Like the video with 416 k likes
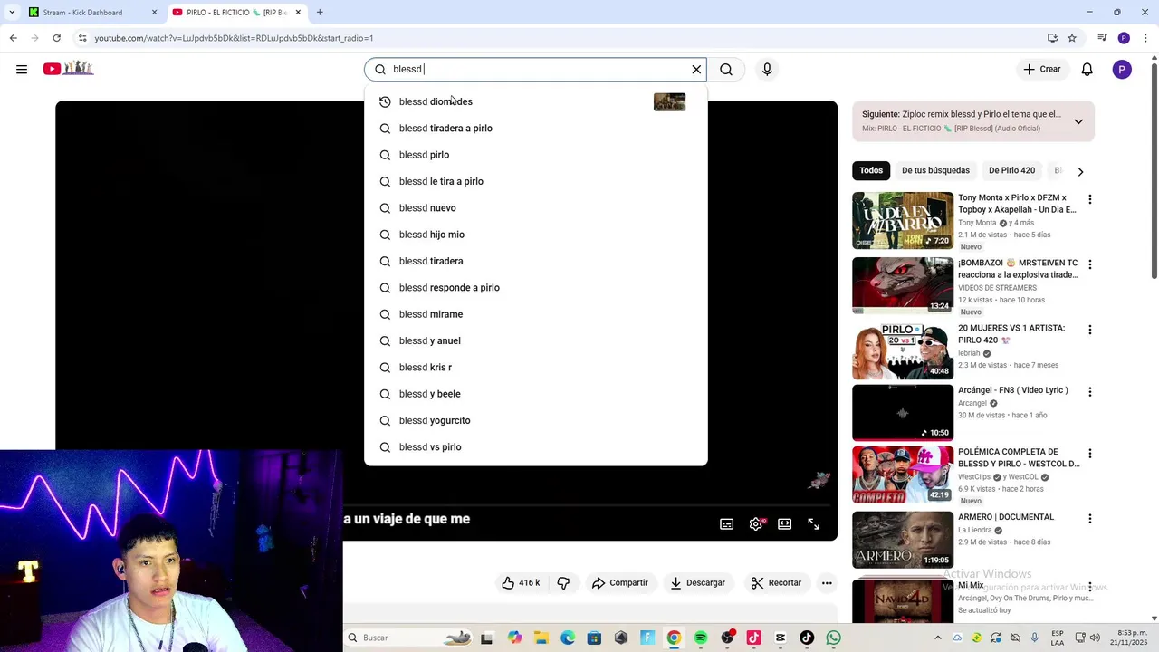1159x652 pixels. 521,583
